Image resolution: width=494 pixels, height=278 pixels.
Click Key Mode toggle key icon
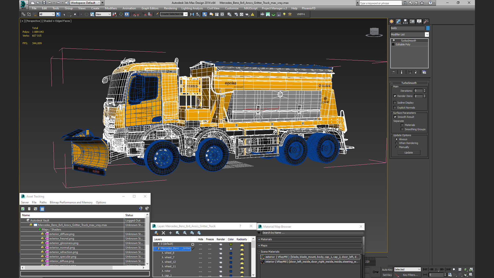click(x=376, y=272)
